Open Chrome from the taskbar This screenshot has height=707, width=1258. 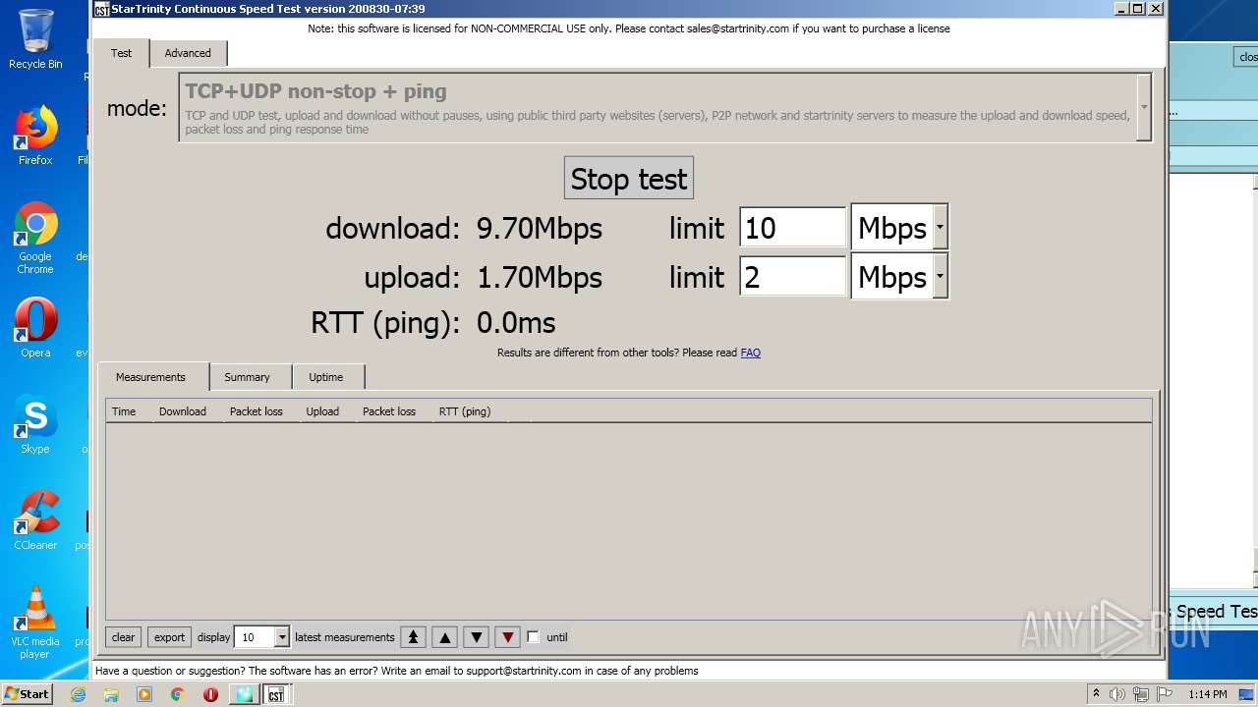178,694
